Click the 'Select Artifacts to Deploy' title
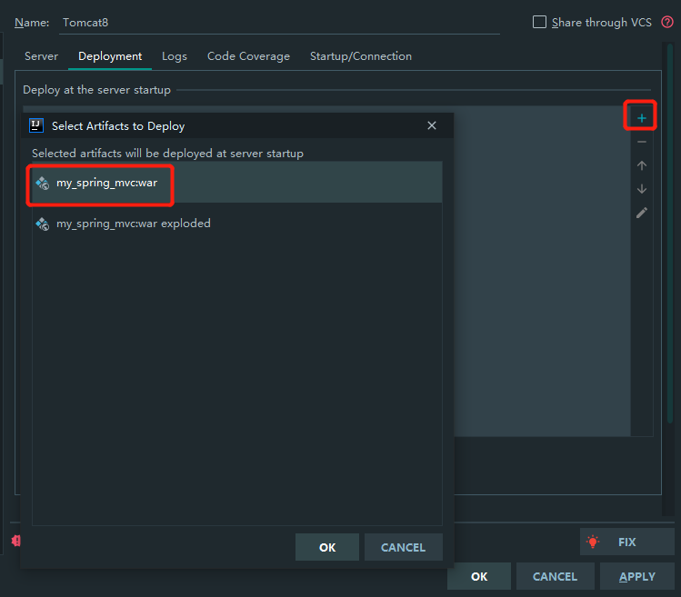The width and height of the screenshot is (681, 597). tap(118, 126)
